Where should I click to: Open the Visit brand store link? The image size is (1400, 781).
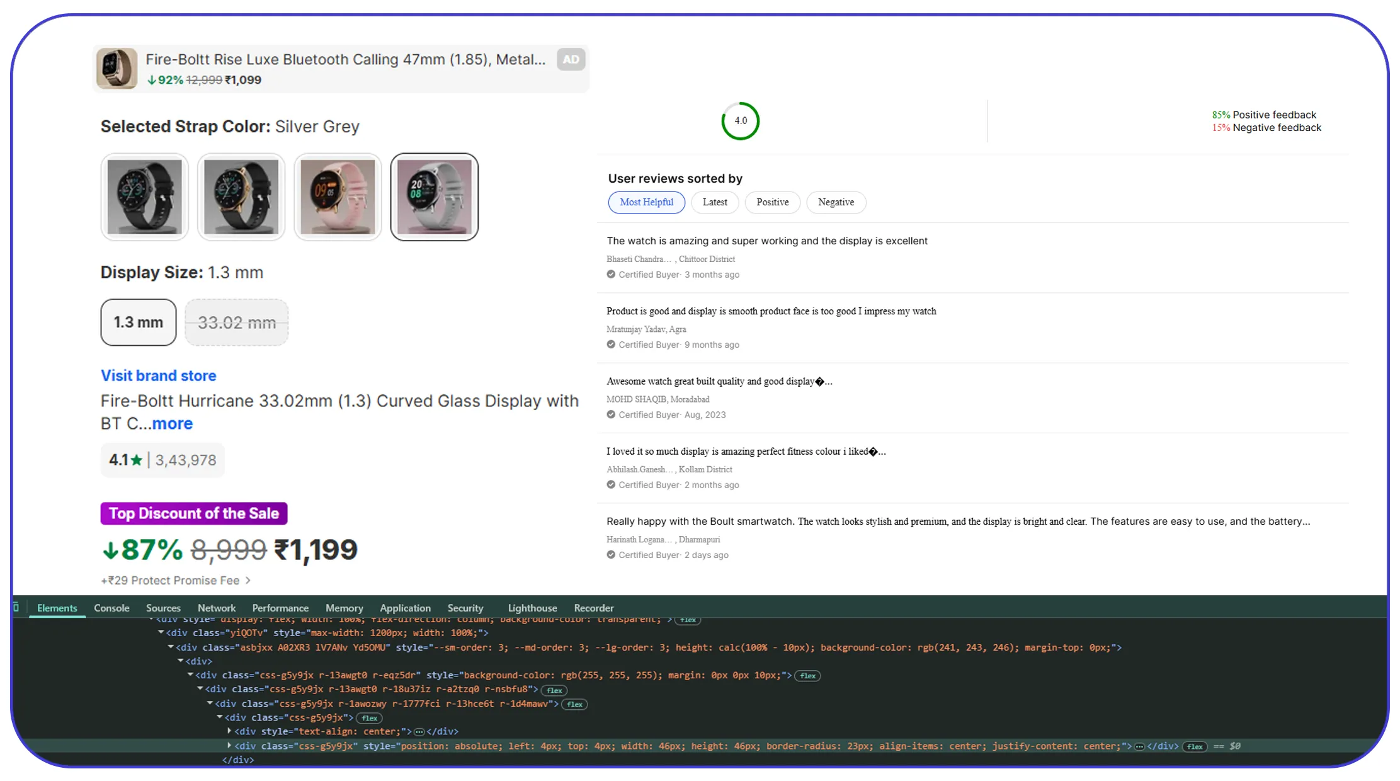pos(159,375)
